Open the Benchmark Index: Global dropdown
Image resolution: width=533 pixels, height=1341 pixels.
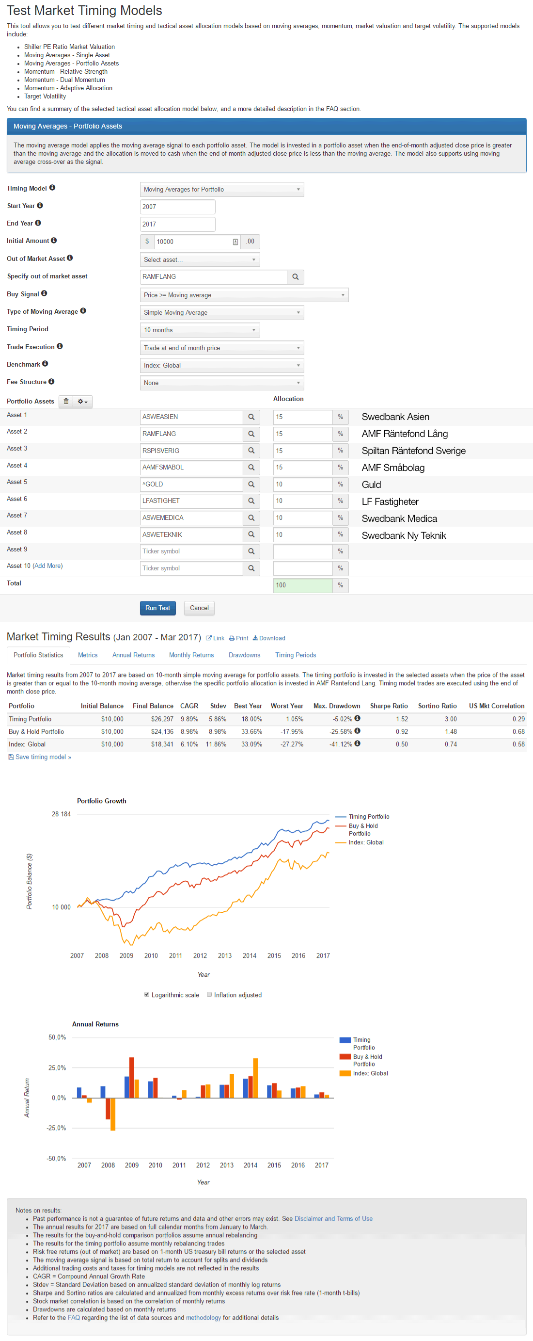click(x=221, y=366)
